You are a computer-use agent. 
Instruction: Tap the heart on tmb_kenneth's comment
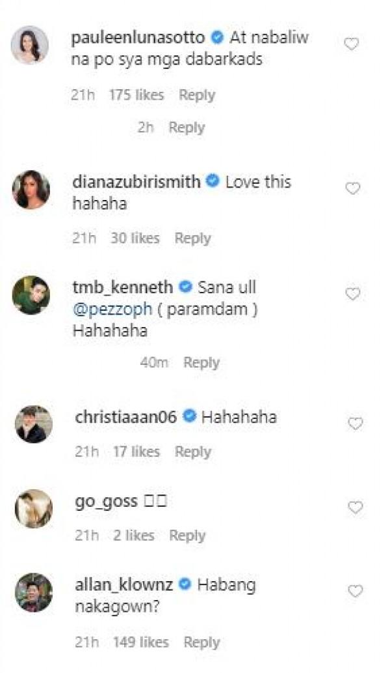[x=352, y=294]
